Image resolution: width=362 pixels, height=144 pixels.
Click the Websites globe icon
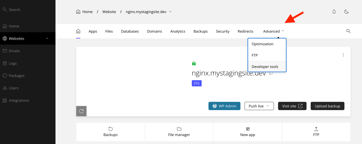pos(5,38)
